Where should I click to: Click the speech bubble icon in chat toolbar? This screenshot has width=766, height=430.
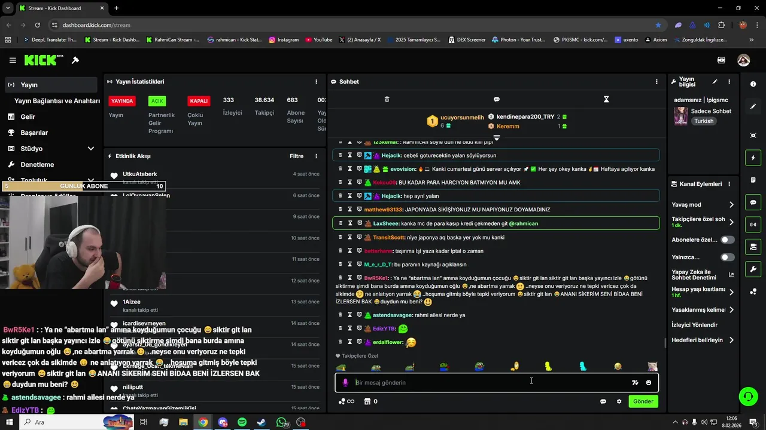point(497,99)
